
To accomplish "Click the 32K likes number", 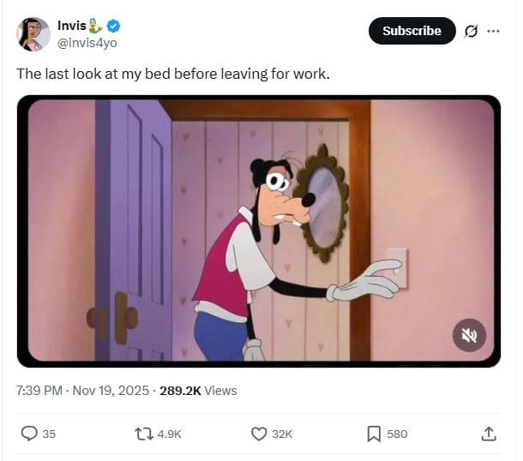I will pos(282,434).
